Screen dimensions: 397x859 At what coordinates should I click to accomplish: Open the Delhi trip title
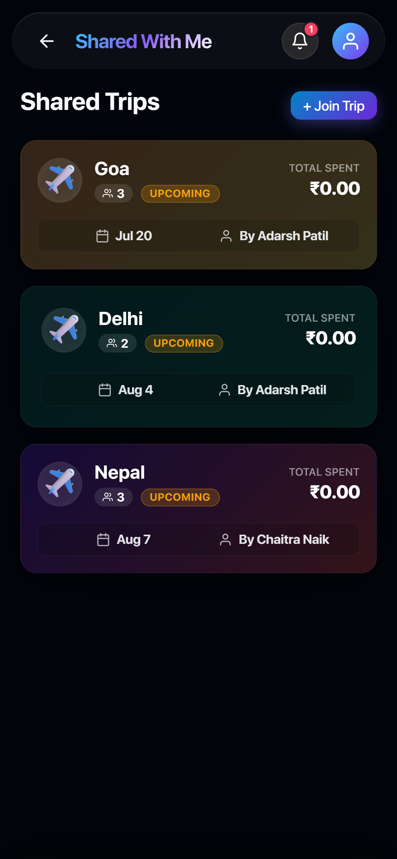click(x=121, y=319)
